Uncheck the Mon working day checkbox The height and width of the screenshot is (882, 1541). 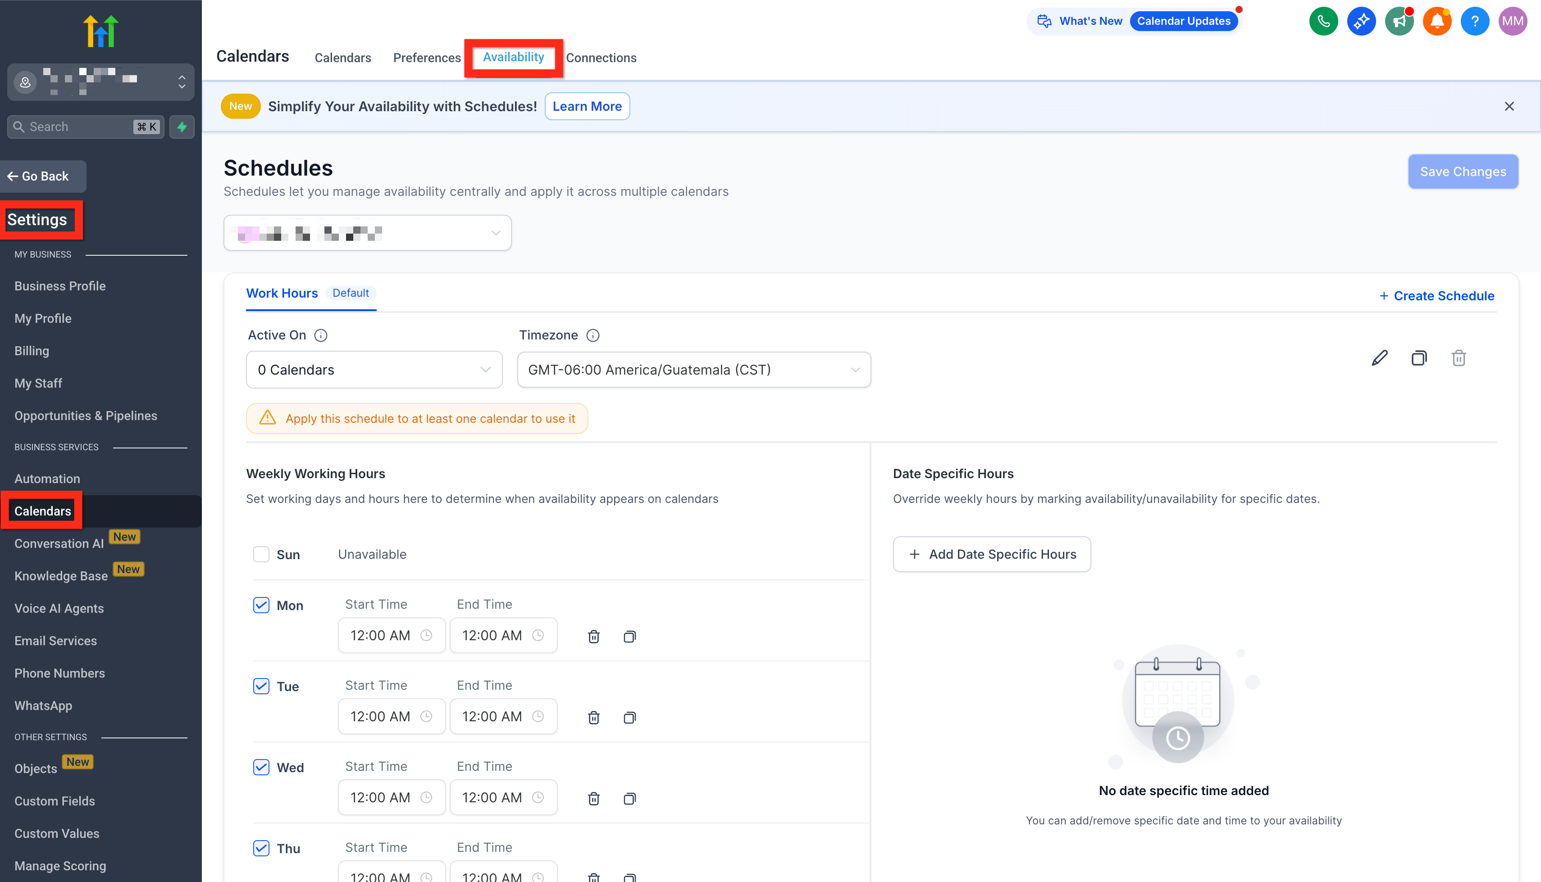pyautogui.click(x=261, y=605)
